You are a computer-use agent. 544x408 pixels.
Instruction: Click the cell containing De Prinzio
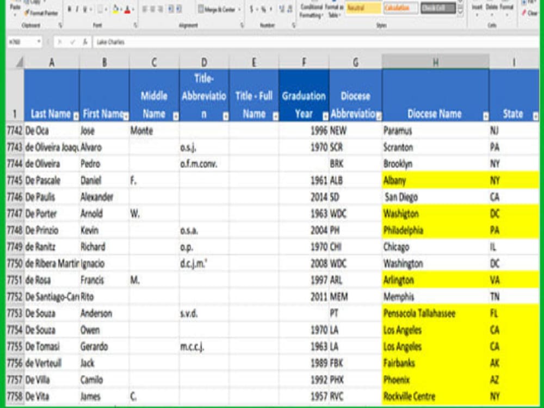[52, 230]
